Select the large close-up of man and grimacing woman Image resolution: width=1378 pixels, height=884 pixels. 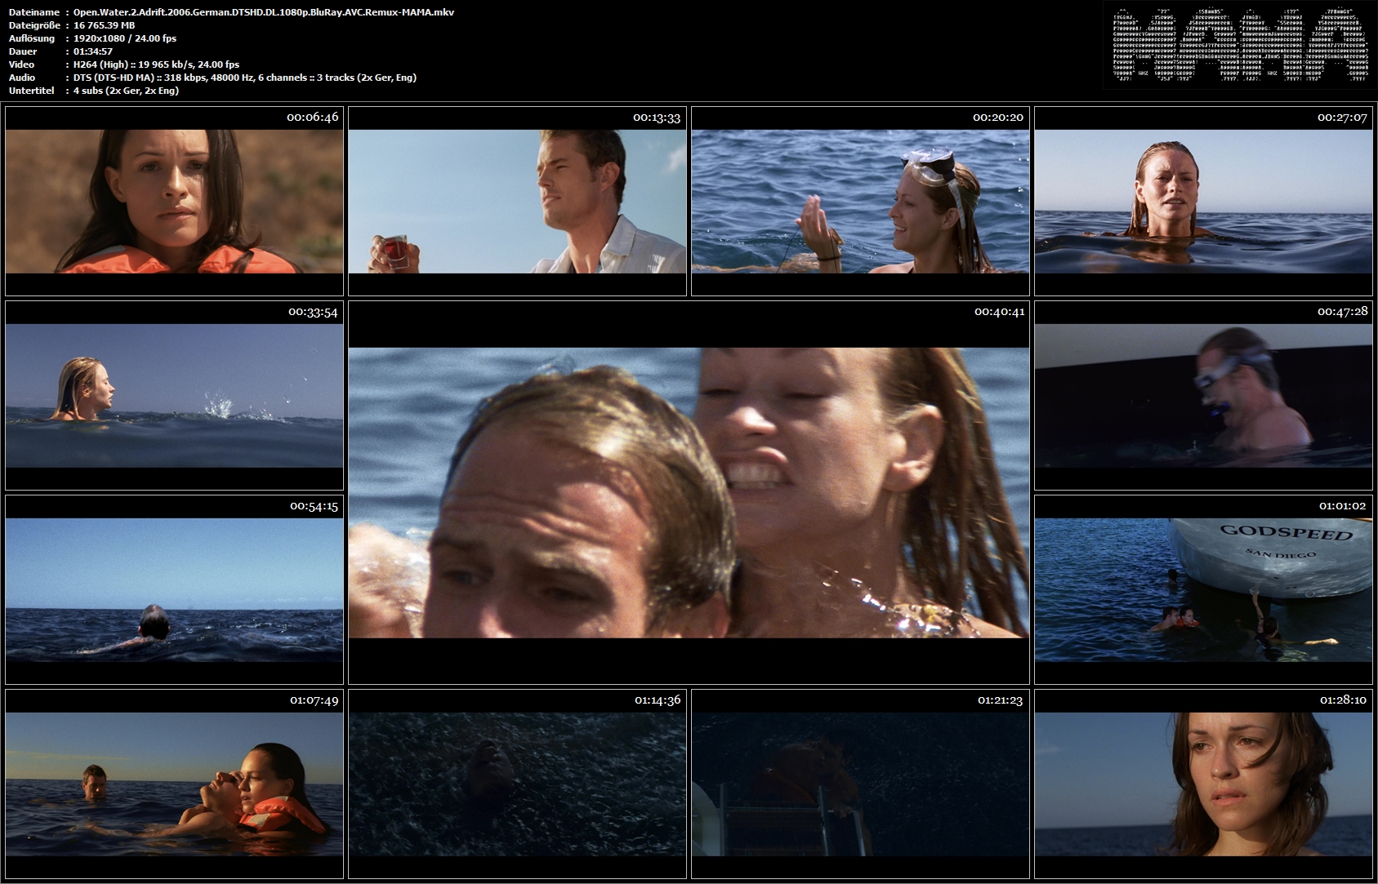(x=689, y=492)
